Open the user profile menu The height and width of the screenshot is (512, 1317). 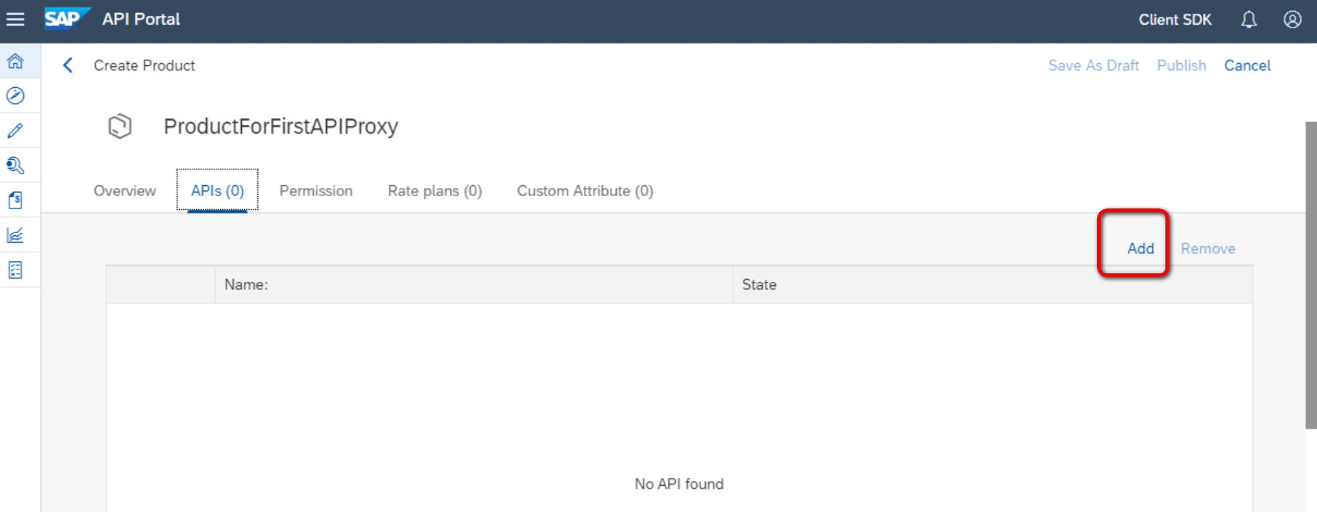(x=1292, y=20)
